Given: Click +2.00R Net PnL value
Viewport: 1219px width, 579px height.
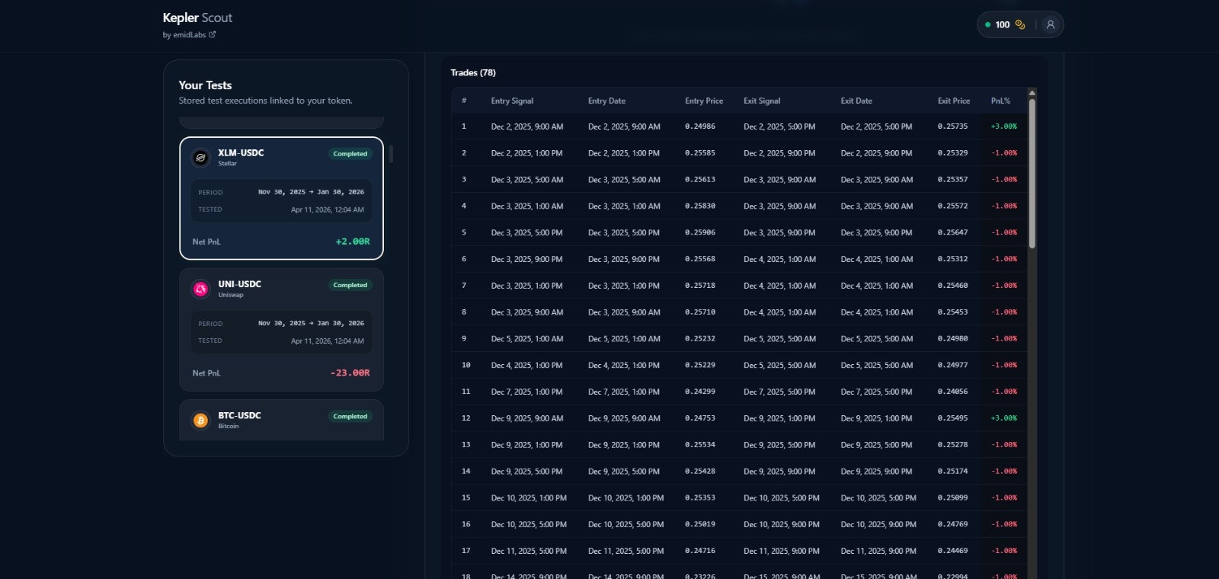Looking at the screenshot, I should pos(353,242).
